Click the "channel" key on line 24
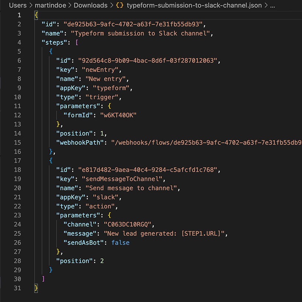The height and width of the screenshot is (302, 302). pos(80,224)
